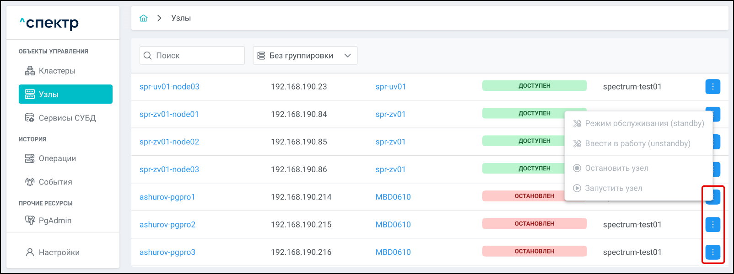Go to Операции history page
734x274 pixels.
(x=57, y=158)
